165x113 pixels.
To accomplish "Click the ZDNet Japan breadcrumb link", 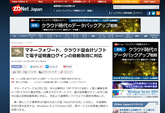I will (x=17, y=43).
